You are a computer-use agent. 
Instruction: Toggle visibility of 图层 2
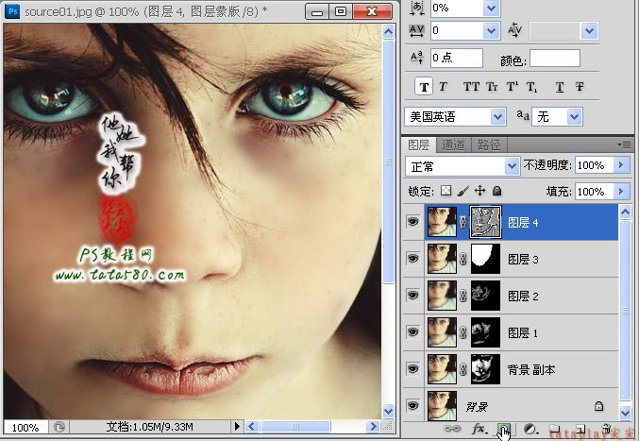click(412, 295)
